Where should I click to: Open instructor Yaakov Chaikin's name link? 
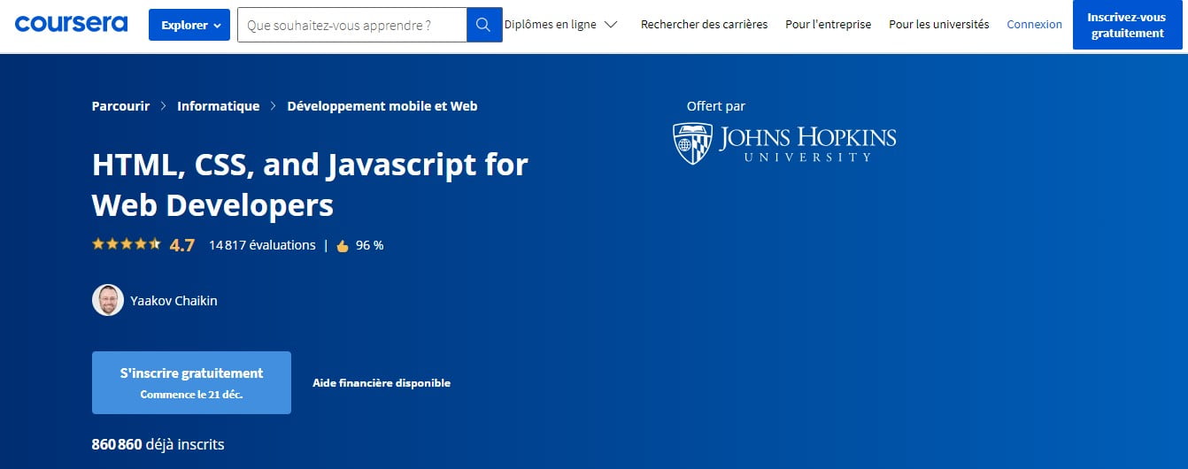(174, 301)
